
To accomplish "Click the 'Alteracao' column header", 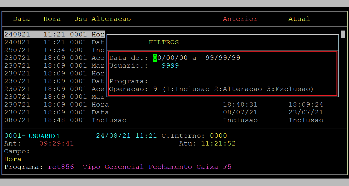I will (x=111, y=19).
